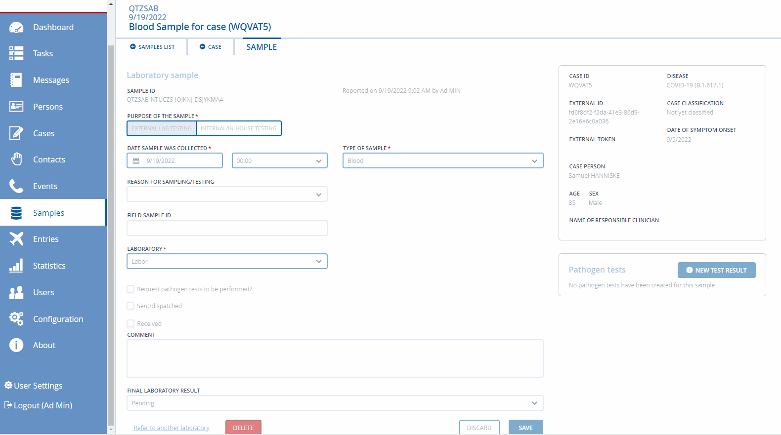Click the red Delete button
Viewport: 781px width, 435px height.
coord(243,428)
